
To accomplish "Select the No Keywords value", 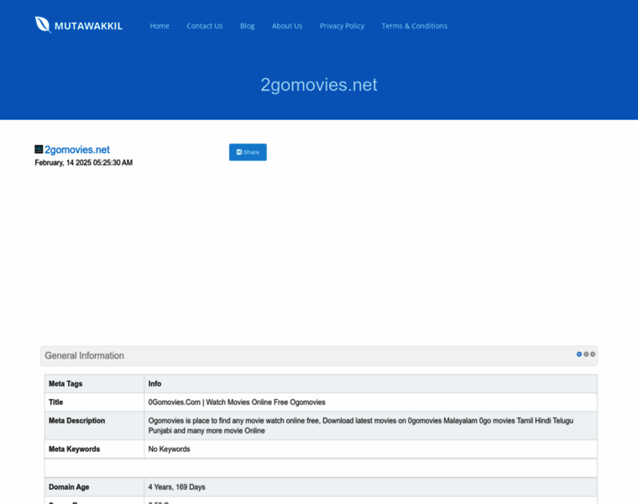I will tap(170, 449).
